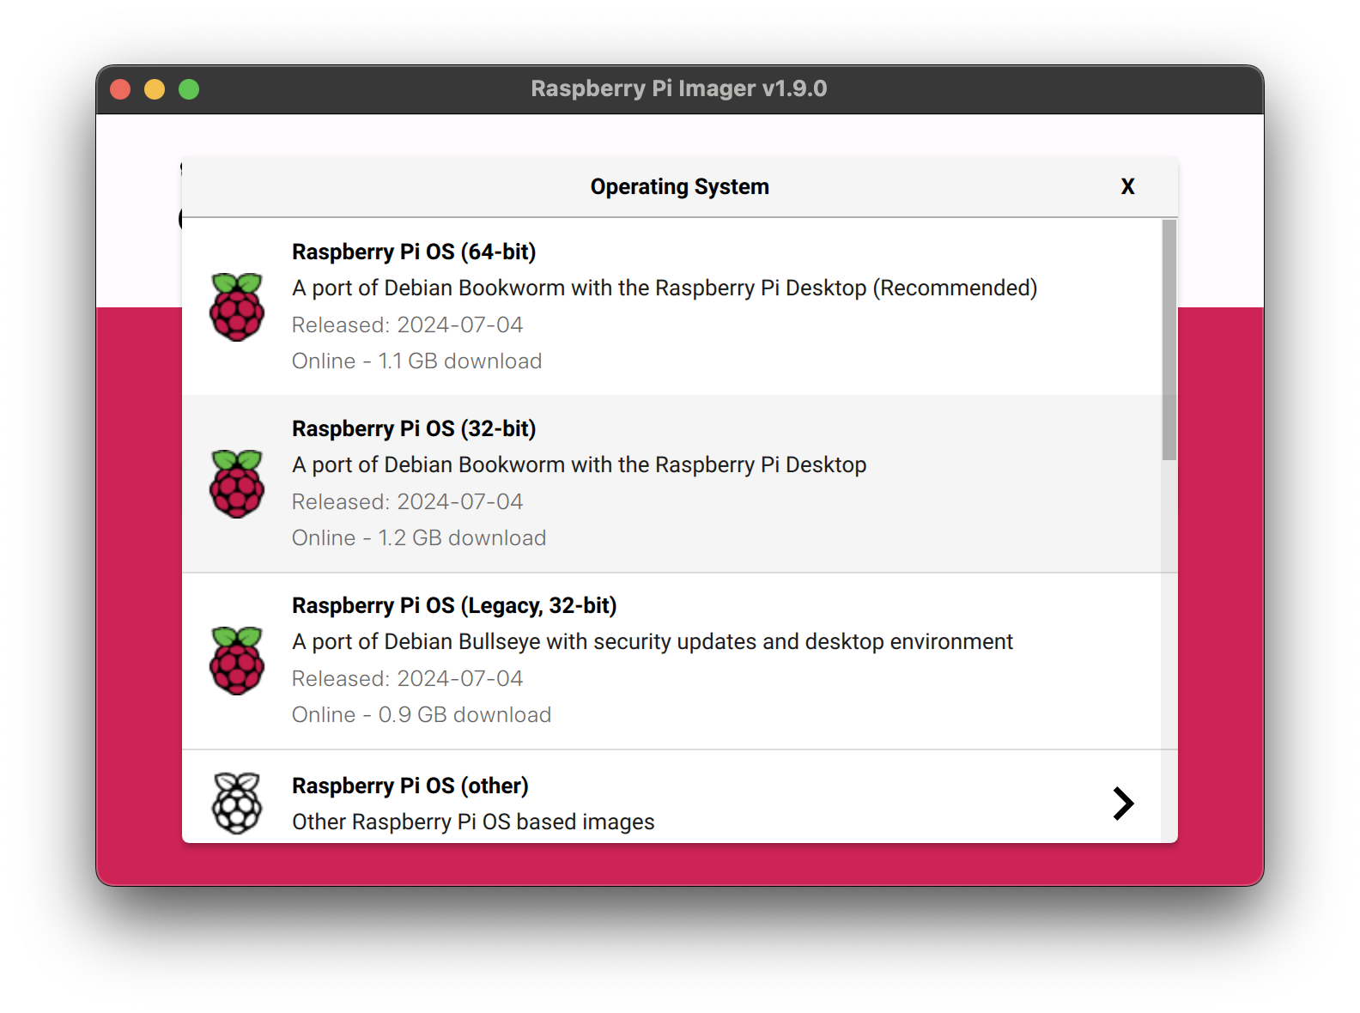Click the Legacy 32-bit raspberry icon

(x=237, y=660)
